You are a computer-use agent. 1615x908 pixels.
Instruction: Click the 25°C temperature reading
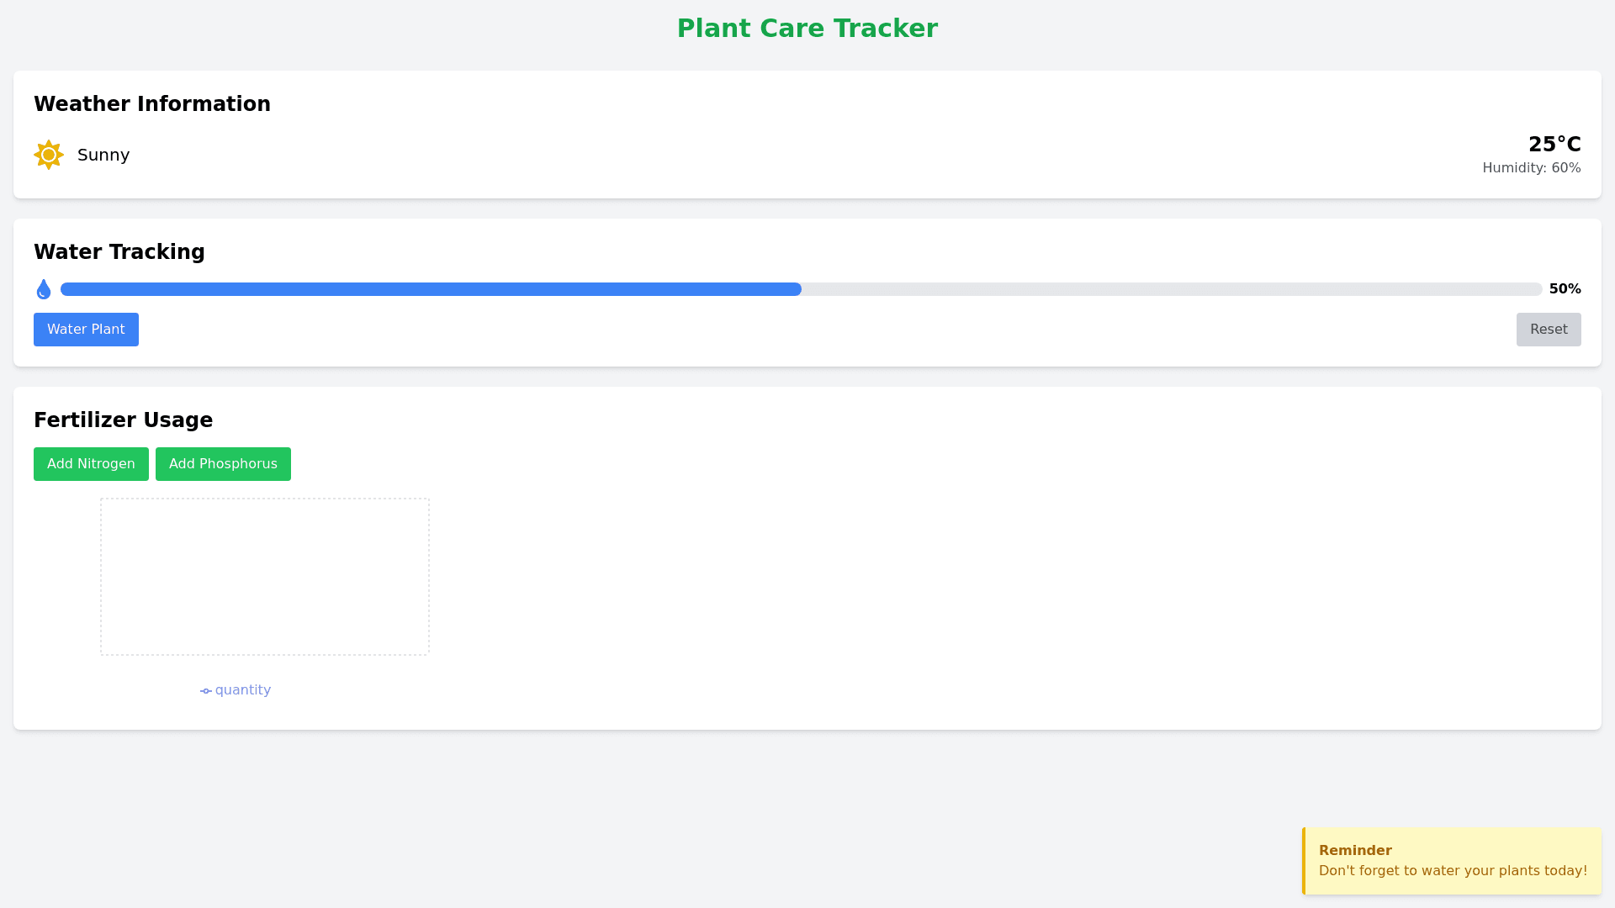[1554, 145]
